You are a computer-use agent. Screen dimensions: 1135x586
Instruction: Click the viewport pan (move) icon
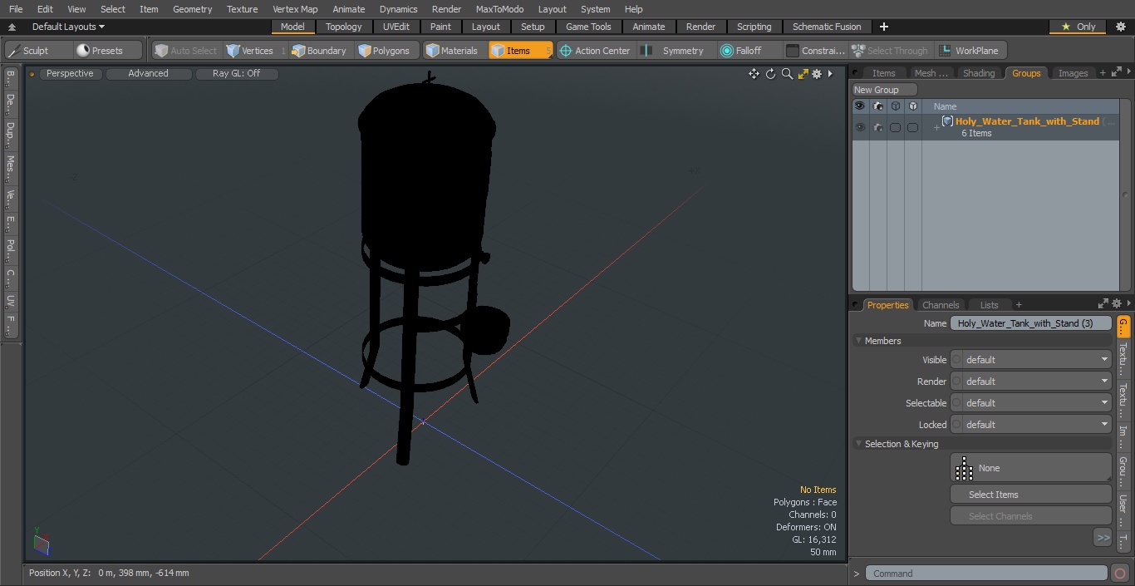tap(754, 74)
